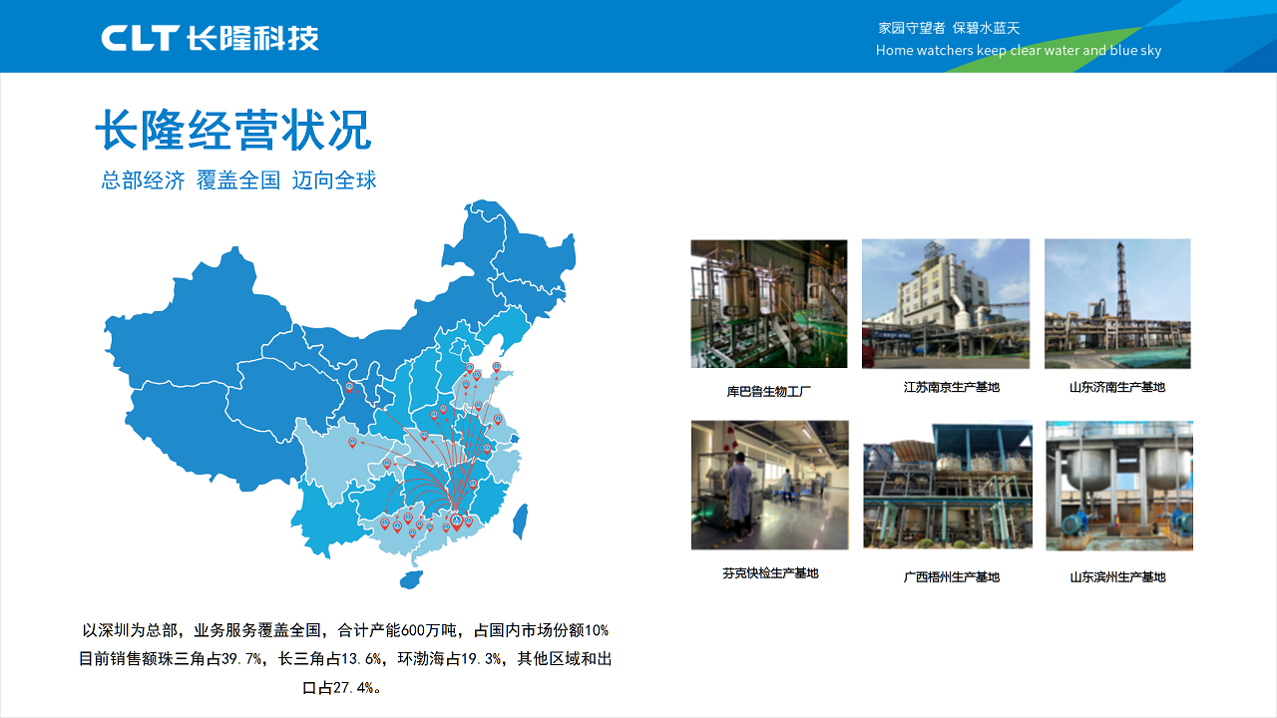Open the 库巴鲁生物工厂 photo

point(768,303)
